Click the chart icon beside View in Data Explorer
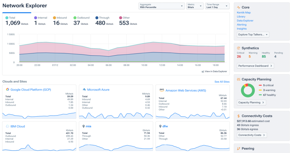 [203, 71]
